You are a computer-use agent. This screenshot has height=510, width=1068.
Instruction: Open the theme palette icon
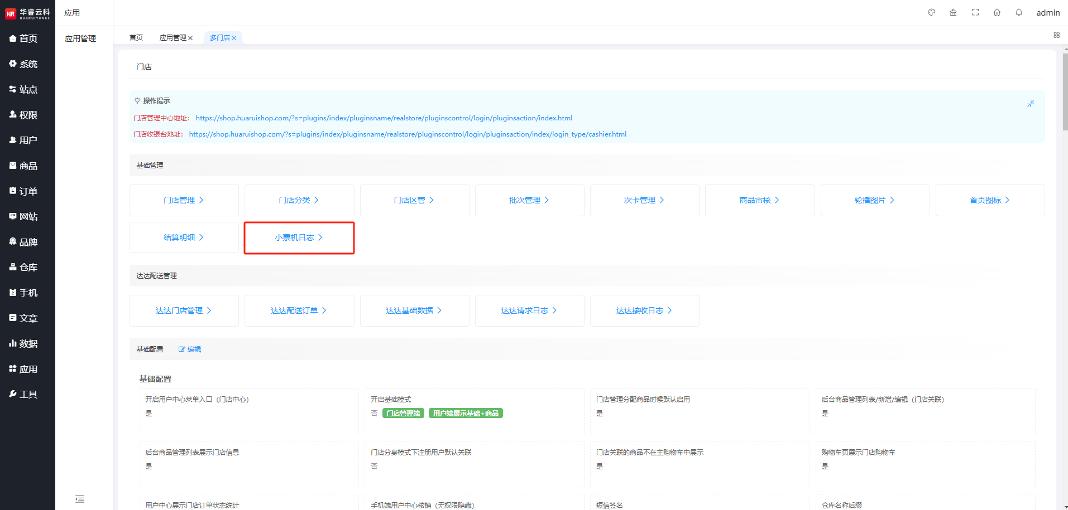931,12
